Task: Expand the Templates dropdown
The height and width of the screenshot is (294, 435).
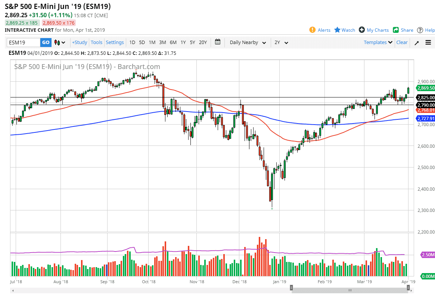Action: (x=378, y=43)
